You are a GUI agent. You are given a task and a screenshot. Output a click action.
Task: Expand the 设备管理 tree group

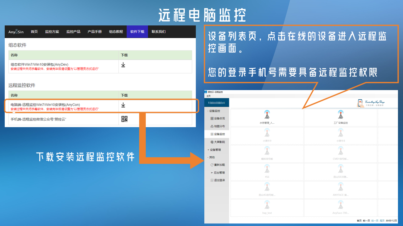click(208, 150)
